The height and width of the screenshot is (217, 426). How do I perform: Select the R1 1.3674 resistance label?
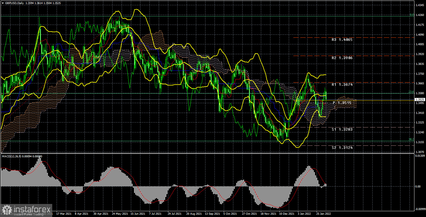pos(342,85)
